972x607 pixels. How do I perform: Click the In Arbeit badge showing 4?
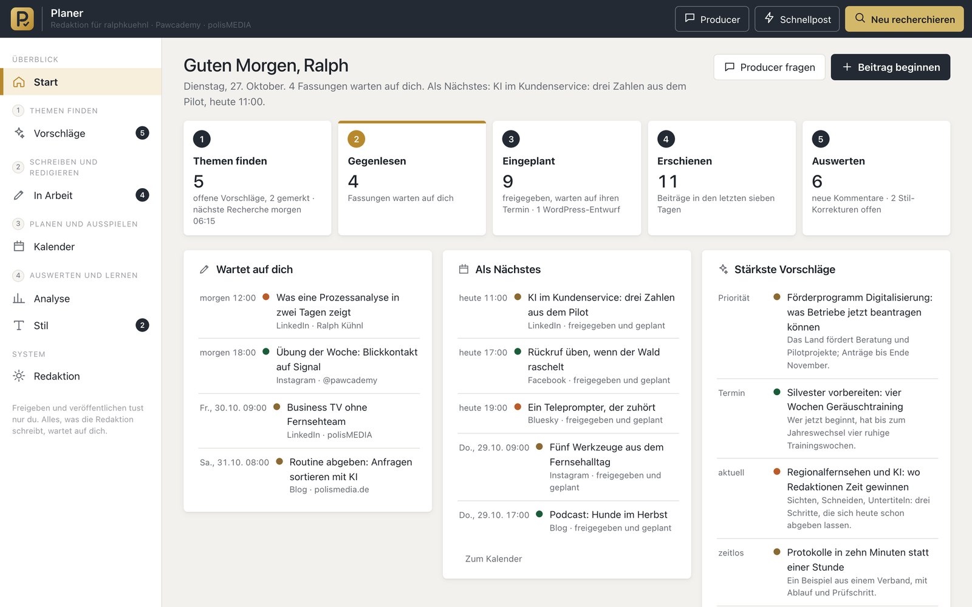142,195
